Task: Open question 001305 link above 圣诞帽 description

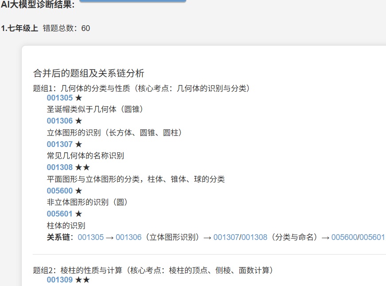Action: coord(60,98)
